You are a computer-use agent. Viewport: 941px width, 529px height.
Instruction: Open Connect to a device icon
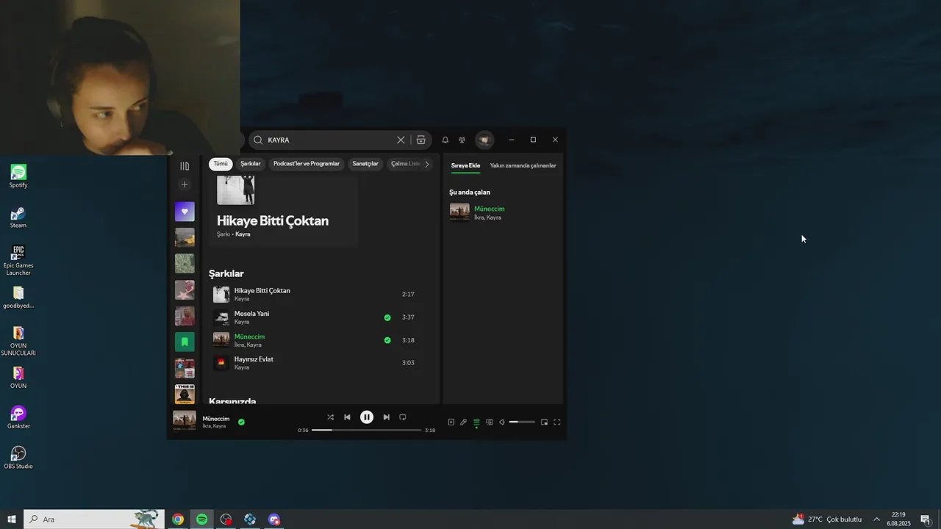point(489,422)
